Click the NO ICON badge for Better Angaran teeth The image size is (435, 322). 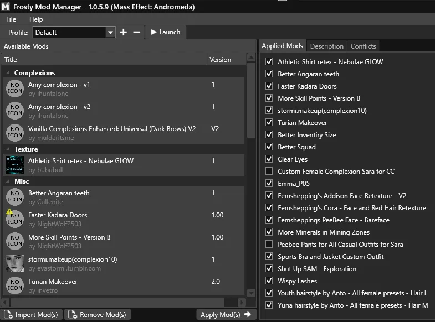coord(15,197)
